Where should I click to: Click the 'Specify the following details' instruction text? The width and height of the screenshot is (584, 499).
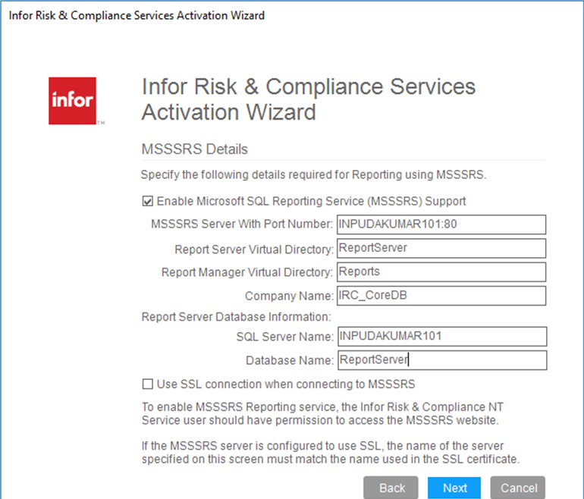(313, 175)
